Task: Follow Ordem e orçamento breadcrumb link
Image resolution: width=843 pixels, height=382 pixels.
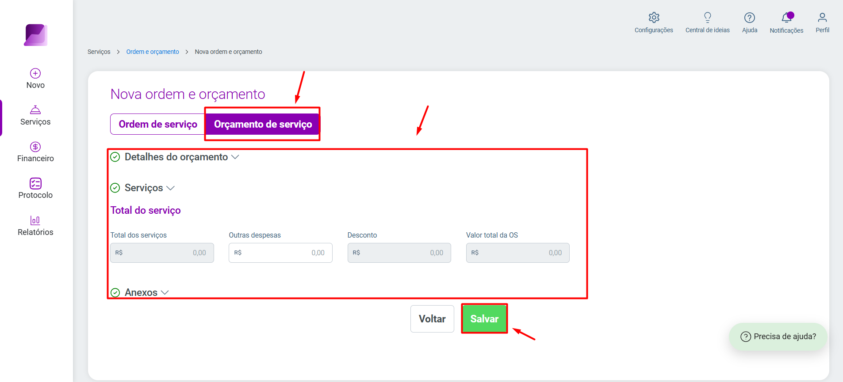Action: tap(153, 52)
